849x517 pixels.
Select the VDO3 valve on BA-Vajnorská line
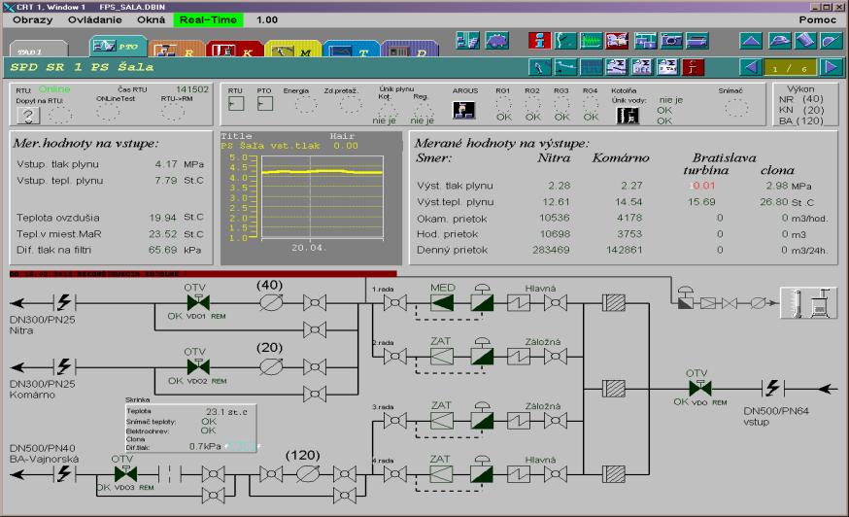[x=125, y=474]
